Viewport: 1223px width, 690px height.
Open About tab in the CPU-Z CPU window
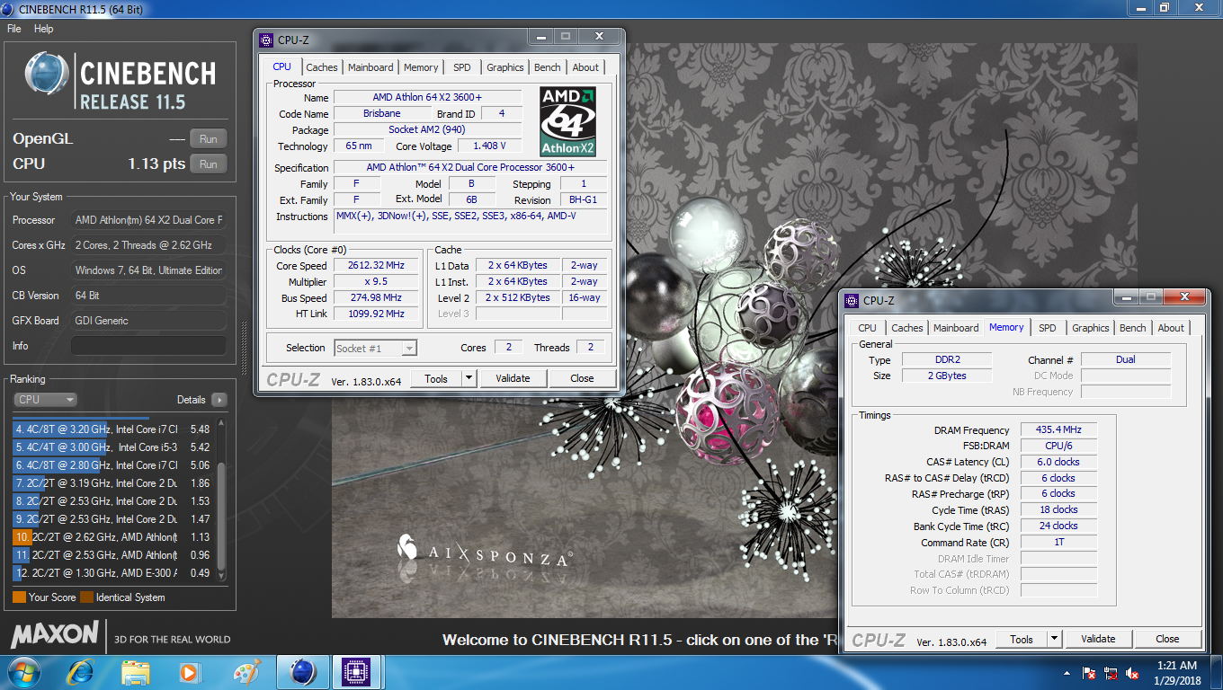point(585,67)
